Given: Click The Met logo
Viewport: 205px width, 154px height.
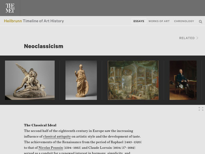Looking at the screenshot, I should [10, 8].
